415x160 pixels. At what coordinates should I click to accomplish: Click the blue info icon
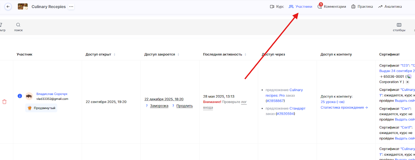(x=20, y=96)
